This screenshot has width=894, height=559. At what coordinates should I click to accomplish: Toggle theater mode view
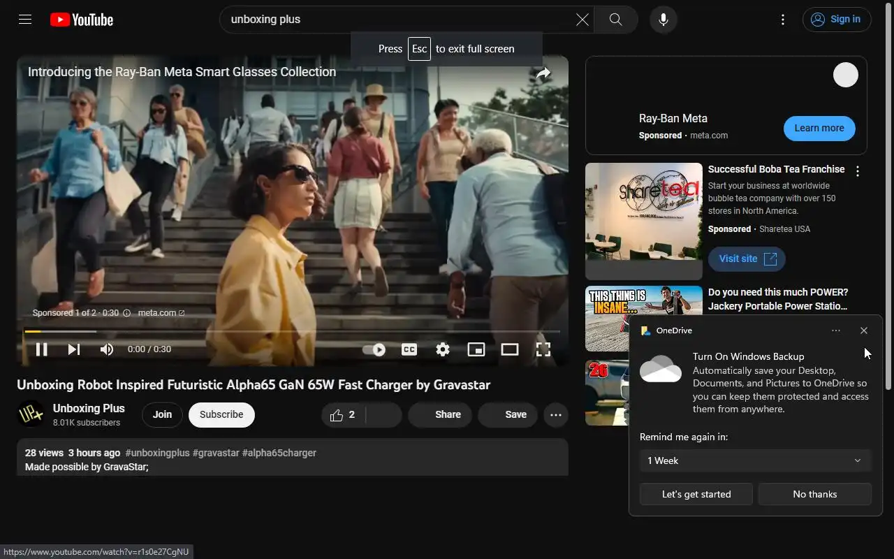(510, 349)
